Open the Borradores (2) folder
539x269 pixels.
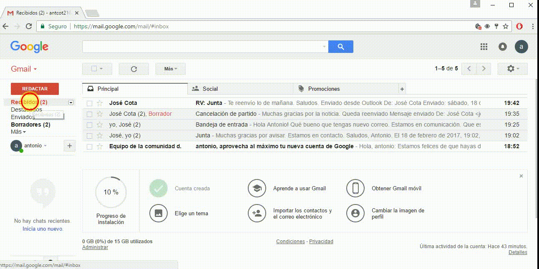click(30, 125)
